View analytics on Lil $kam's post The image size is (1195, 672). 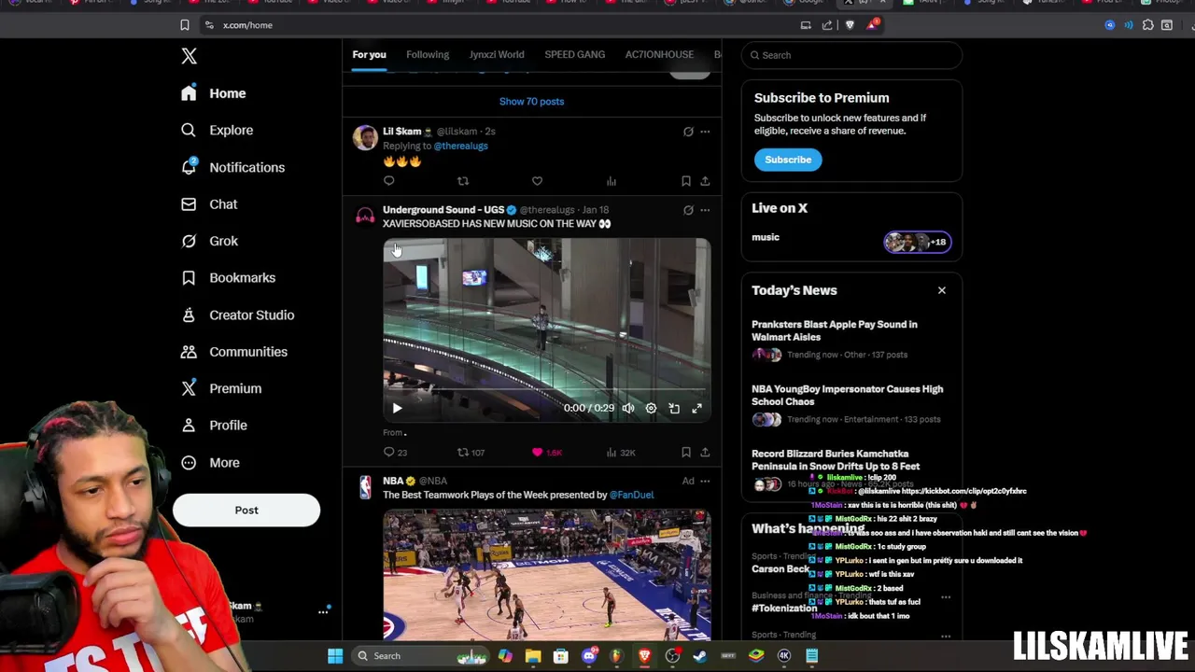(612, 181)
